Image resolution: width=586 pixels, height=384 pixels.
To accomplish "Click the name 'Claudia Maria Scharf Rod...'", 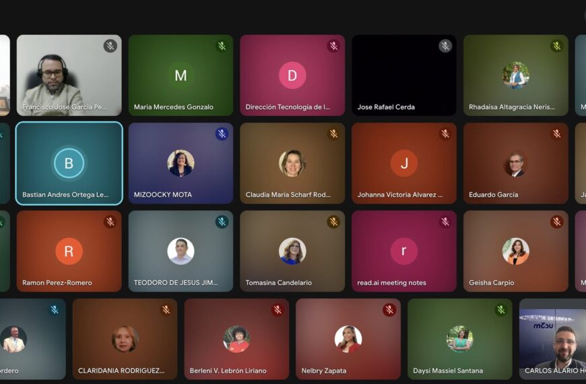I will click(288, 195).
